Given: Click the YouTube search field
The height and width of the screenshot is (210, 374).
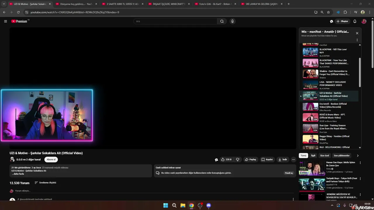Looking at the screenshot, I should click(175, 21).
